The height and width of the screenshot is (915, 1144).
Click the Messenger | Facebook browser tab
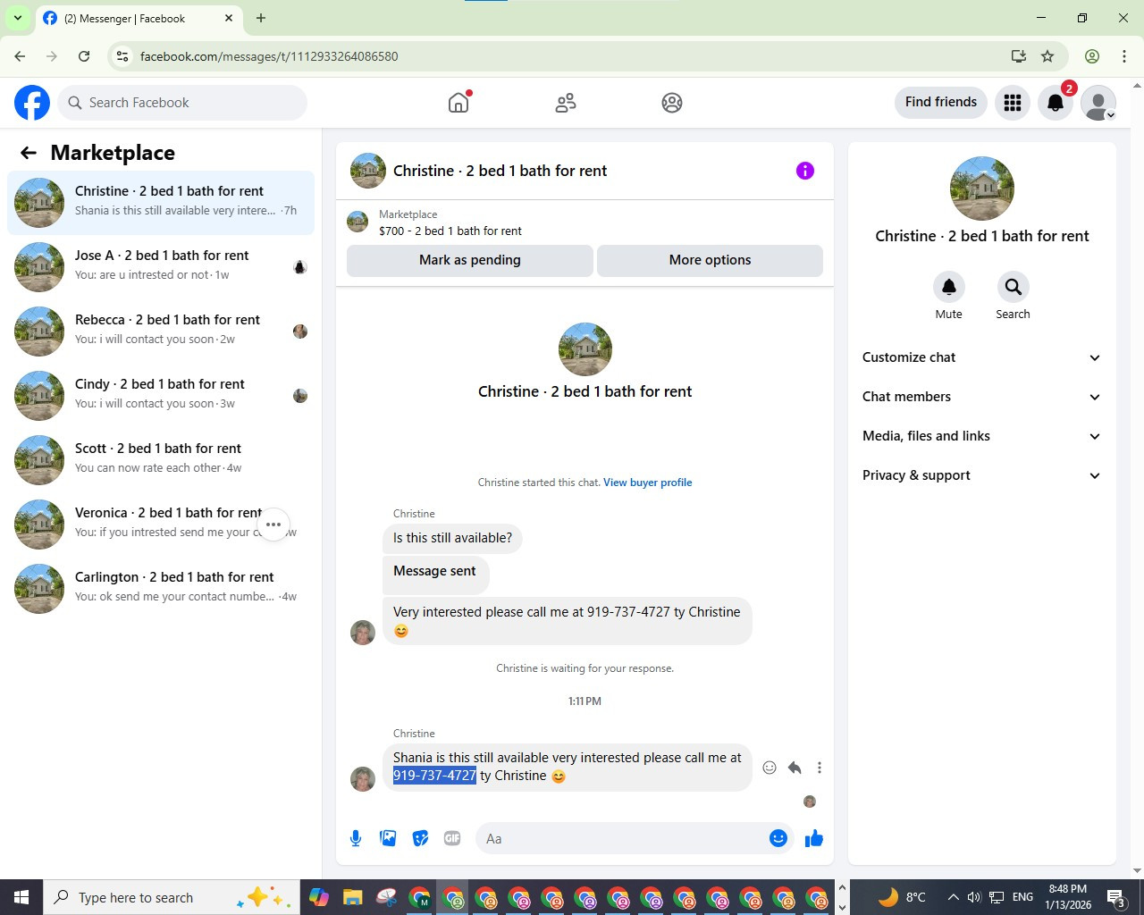[x=139, y=18]
